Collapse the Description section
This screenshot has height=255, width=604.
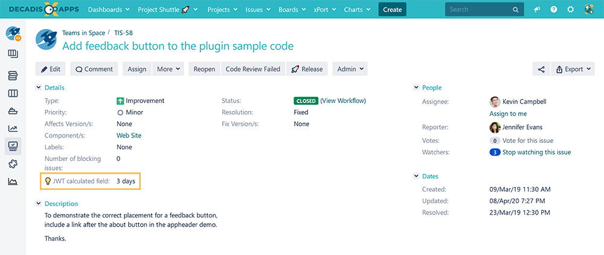39,204
